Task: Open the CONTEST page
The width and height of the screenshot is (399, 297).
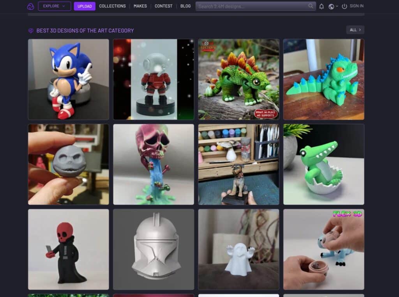Action: click(x=163, y=6)
